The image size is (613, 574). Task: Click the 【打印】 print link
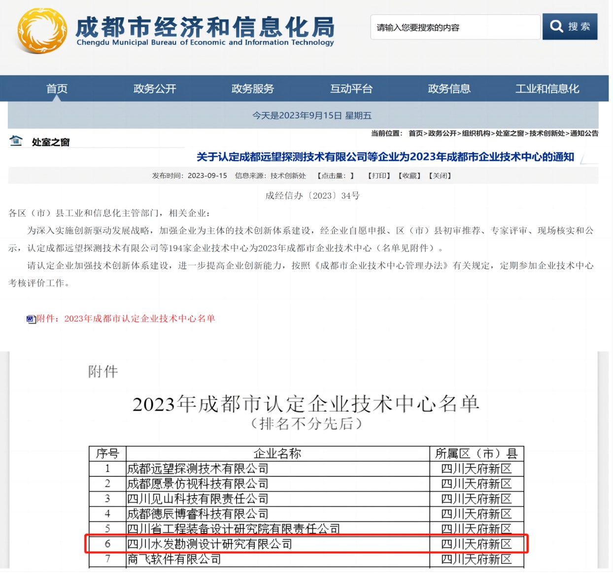click(379, 176)
